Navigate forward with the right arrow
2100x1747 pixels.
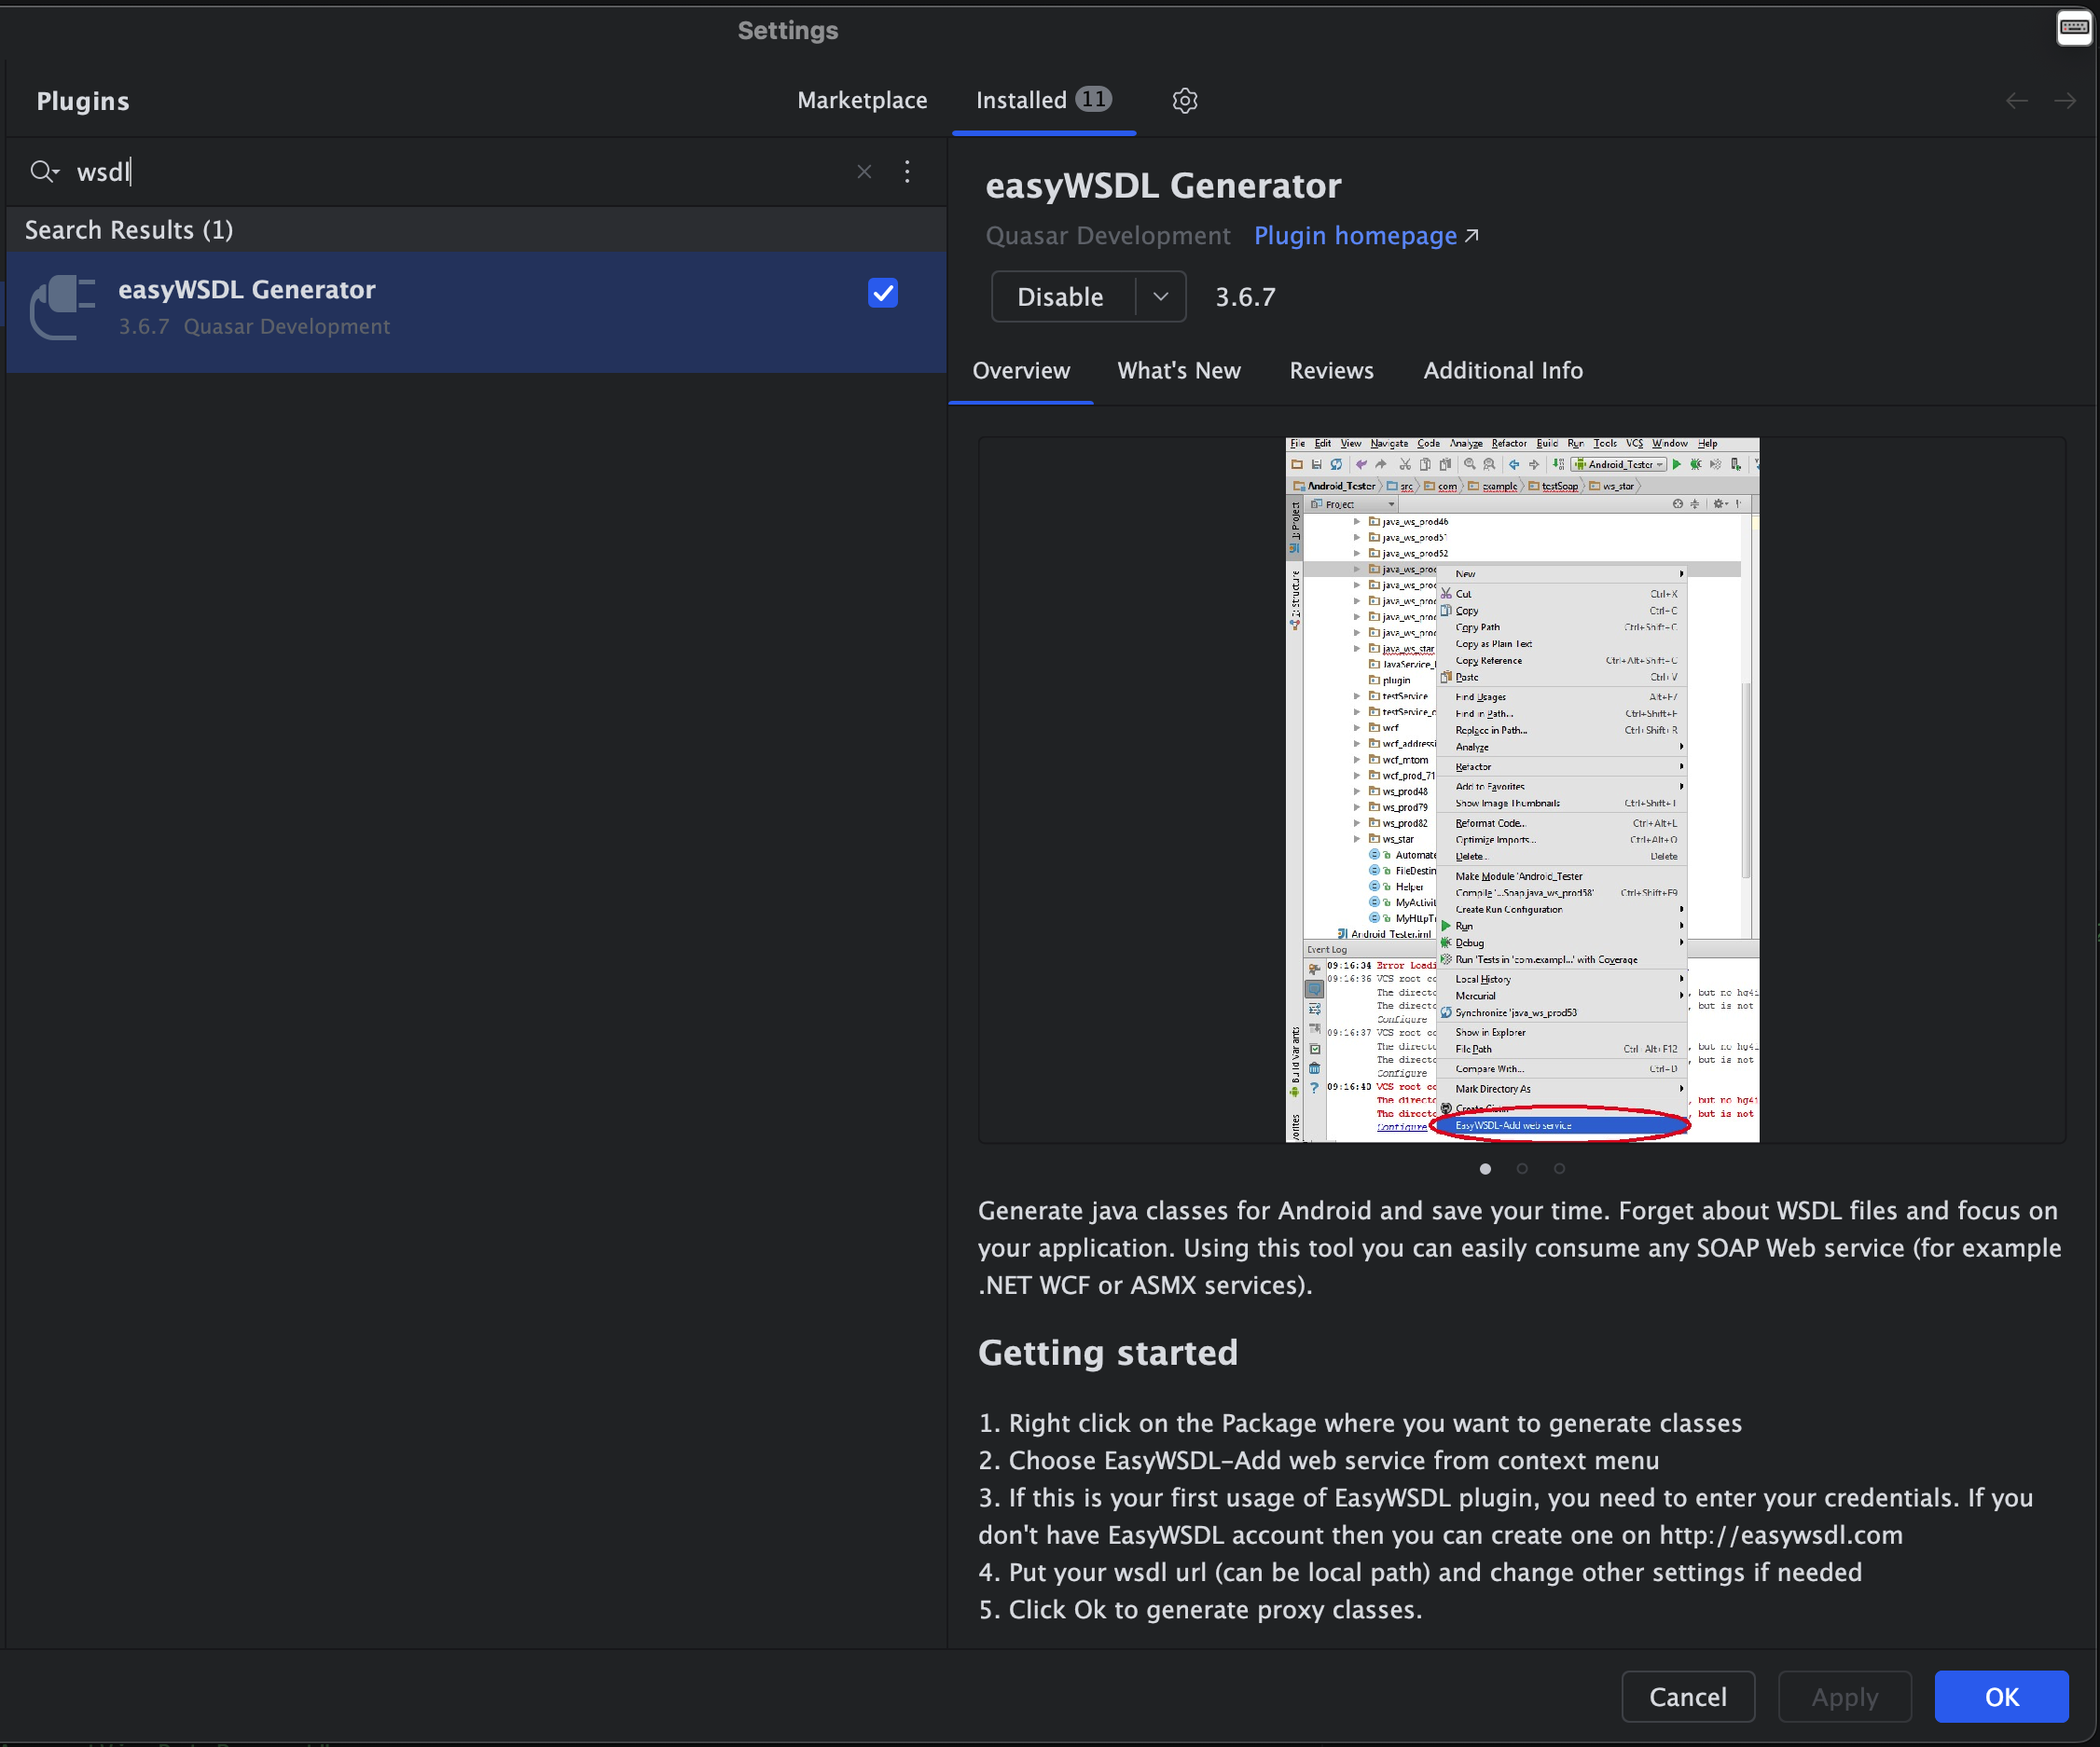coord(2065,101)
